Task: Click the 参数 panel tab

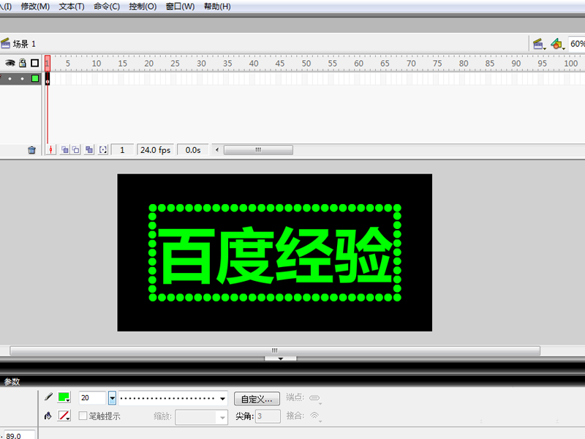Action: (x=12, y=381)
